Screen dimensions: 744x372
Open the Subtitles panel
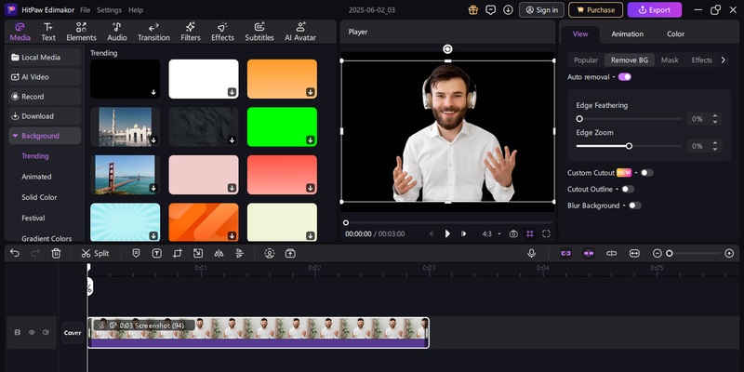pos(259,32)
